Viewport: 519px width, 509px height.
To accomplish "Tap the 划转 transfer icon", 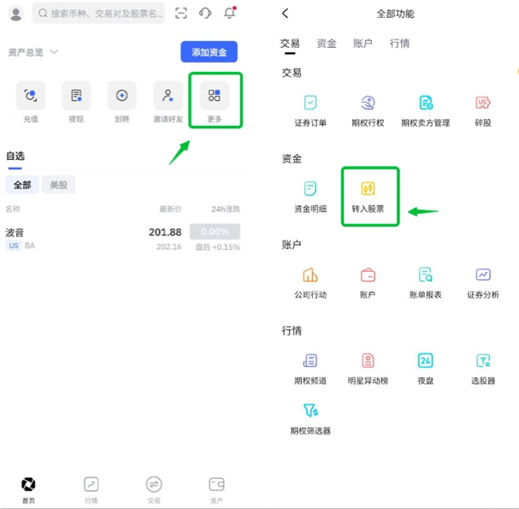I will [x=121, y=97].
